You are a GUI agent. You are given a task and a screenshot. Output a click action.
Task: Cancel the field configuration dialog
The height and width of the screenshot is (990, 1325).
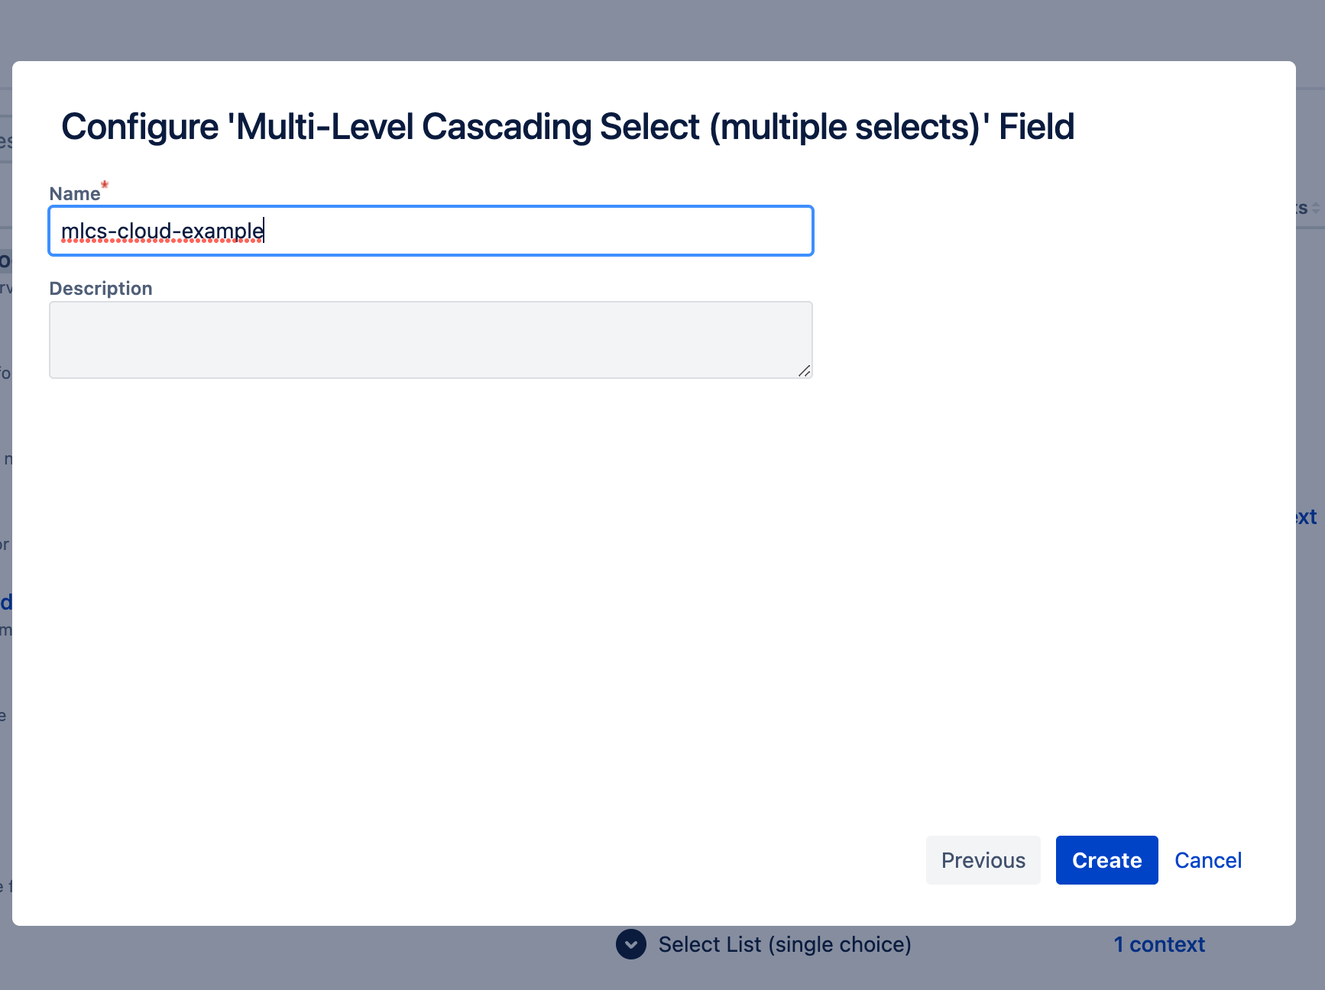tap(1208, 860)
